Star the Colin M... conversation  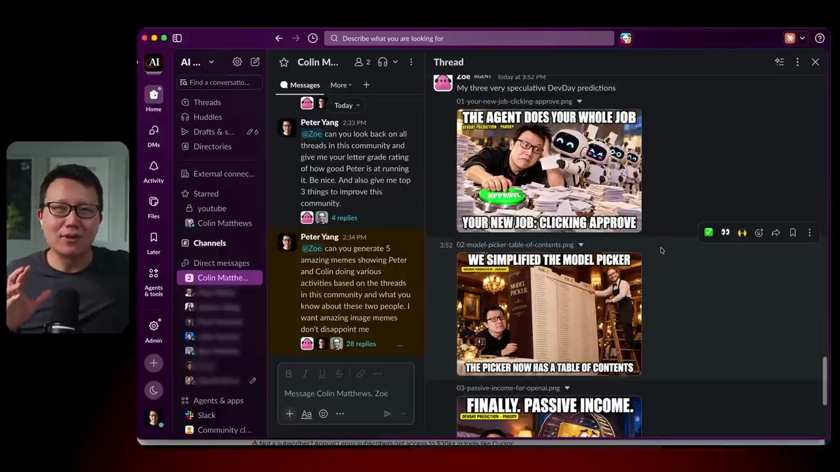point(283,62)
